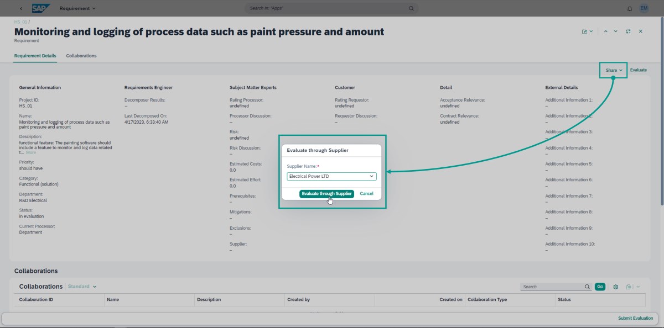Click the 'Functional (solution)' category value

click(x=39, y=184)
